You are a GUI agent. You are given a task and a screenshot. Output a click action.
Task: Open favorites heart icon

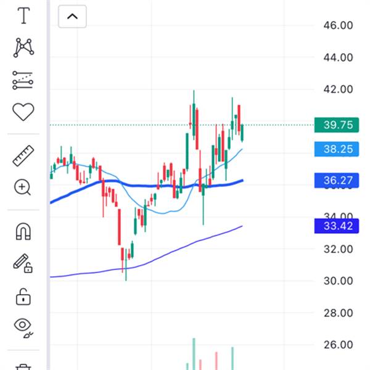[23, 112]
